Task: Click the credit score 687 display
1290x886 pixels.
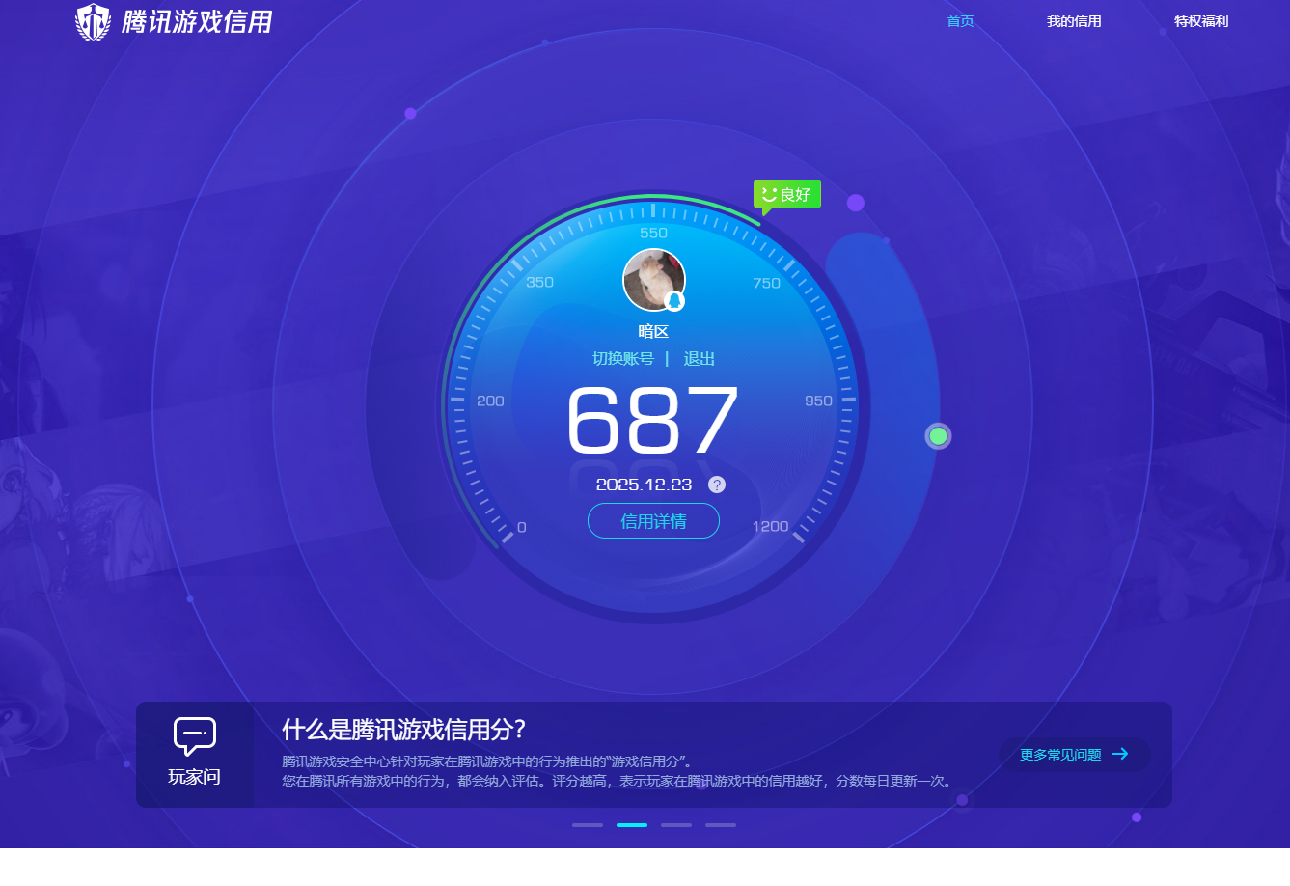Action: pos(653,422)
